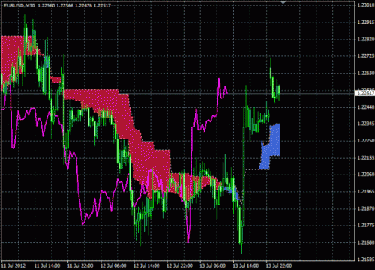Image resolution: width=375 pixels, height=270 pixels.
Task: Select the current price label 1.22517
Action: pos(365,93)
